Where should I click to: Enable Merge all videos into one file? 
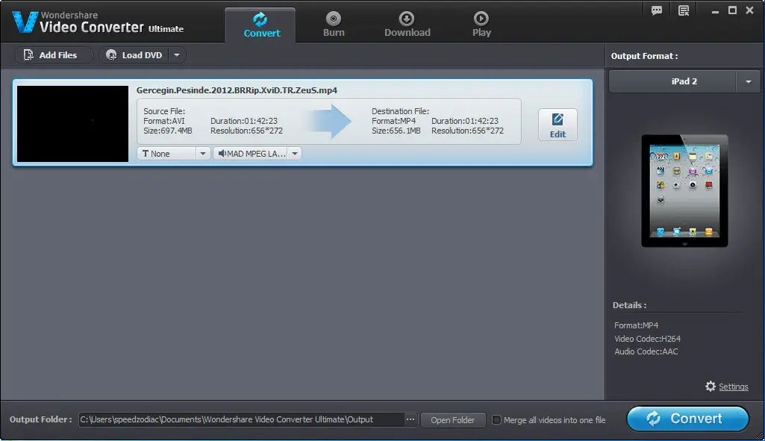496,420
